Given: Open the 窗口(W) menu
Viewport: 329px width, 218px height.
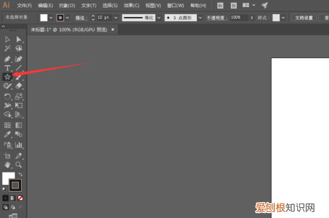Looking at the screenshot, I should [x=175, y=5].
